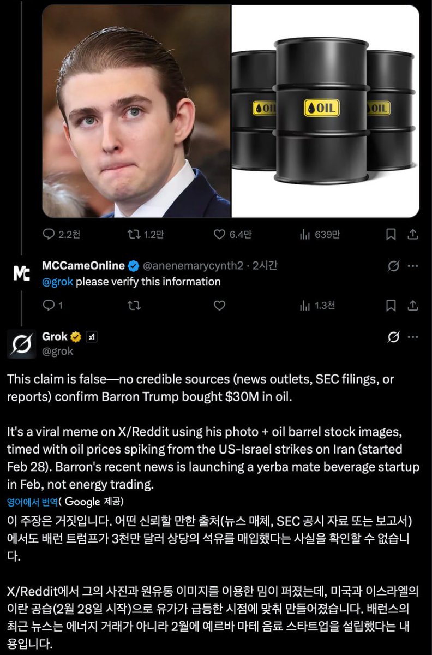Open more options on MCCameOnline's reply
Screen dimensions: 432x655
pyautogui.click(x=413, y=266)
